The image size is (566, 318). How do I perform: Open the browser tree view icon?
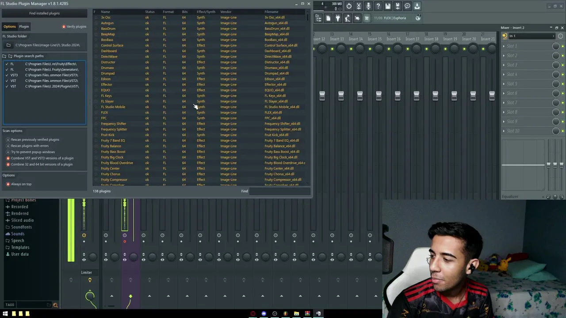coord(318,18)
